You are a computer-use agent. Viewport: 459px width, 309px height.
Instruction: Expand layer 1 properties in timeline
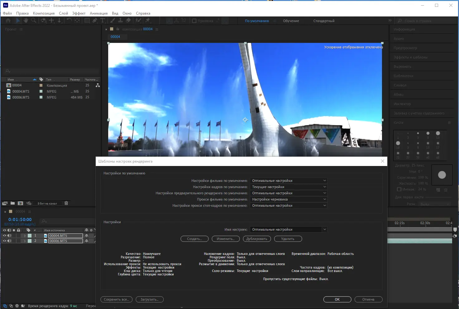coord(25,236)
